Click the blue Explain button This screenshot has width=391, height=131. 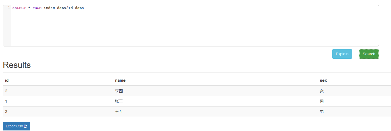coord(342,54)
